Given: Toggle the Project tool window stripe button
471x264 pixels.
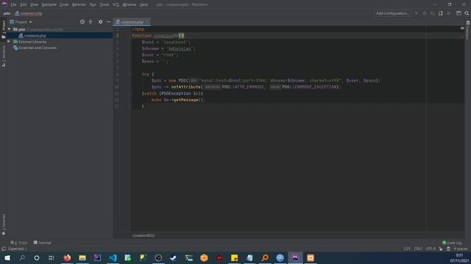Looking at the screenshot, I should pyautogui.click(x=4, y=29).
